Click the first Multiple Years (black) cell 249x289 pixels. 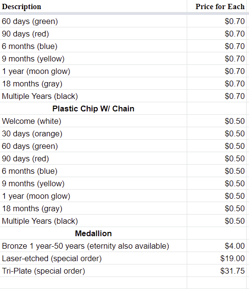coord(93,96)
